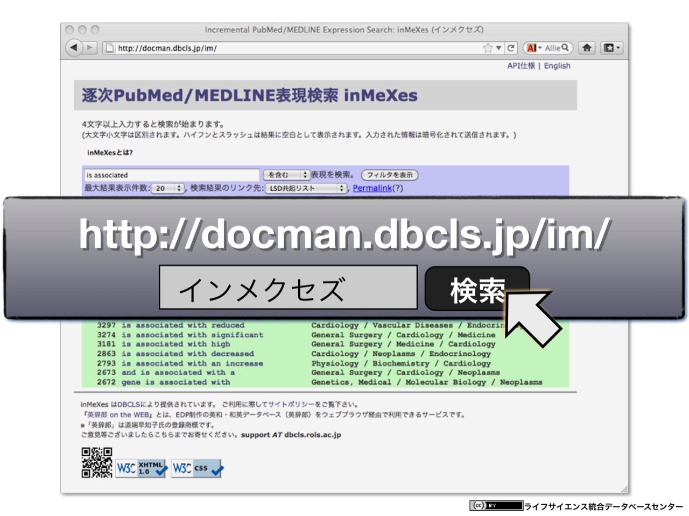
Task: Click the W3C XHTML 1.0 validation badge
Action: 142,468
